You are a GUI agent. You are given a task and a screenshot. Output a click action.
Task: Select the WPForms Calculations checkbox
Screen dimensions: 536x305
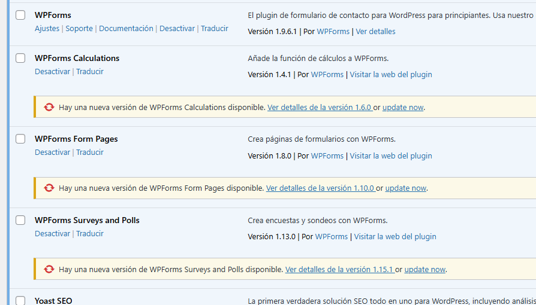(20, 58)
